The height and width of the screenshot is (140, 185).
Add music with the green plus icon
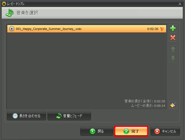(x=173, y=28)
